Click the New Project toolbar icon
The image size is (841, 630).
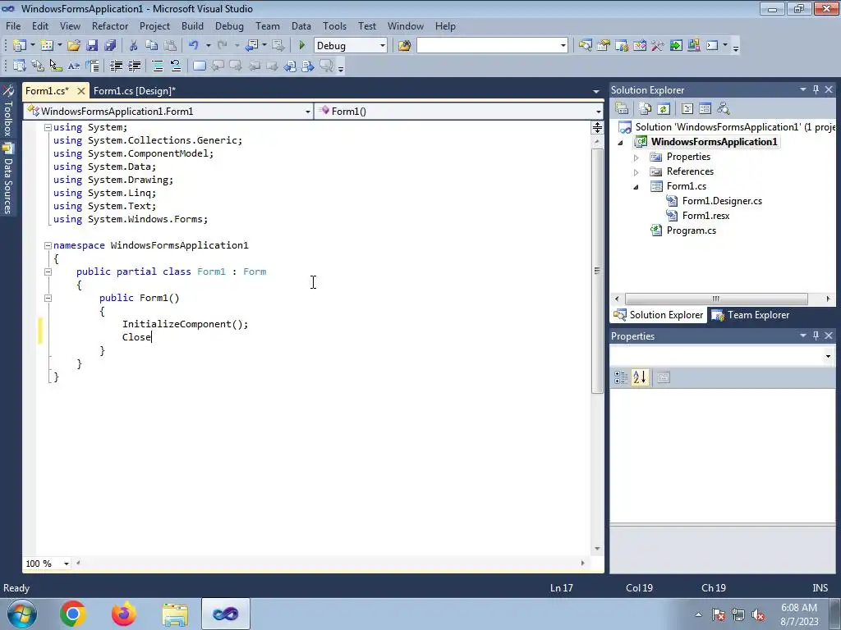click(x=20, y=46)
